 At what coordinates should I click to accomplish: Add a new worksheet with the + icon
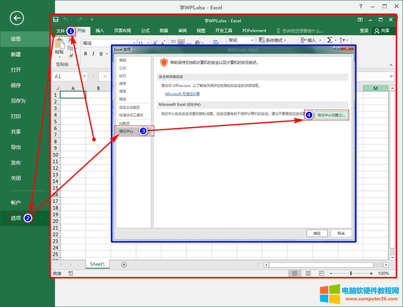click(123, 264)
